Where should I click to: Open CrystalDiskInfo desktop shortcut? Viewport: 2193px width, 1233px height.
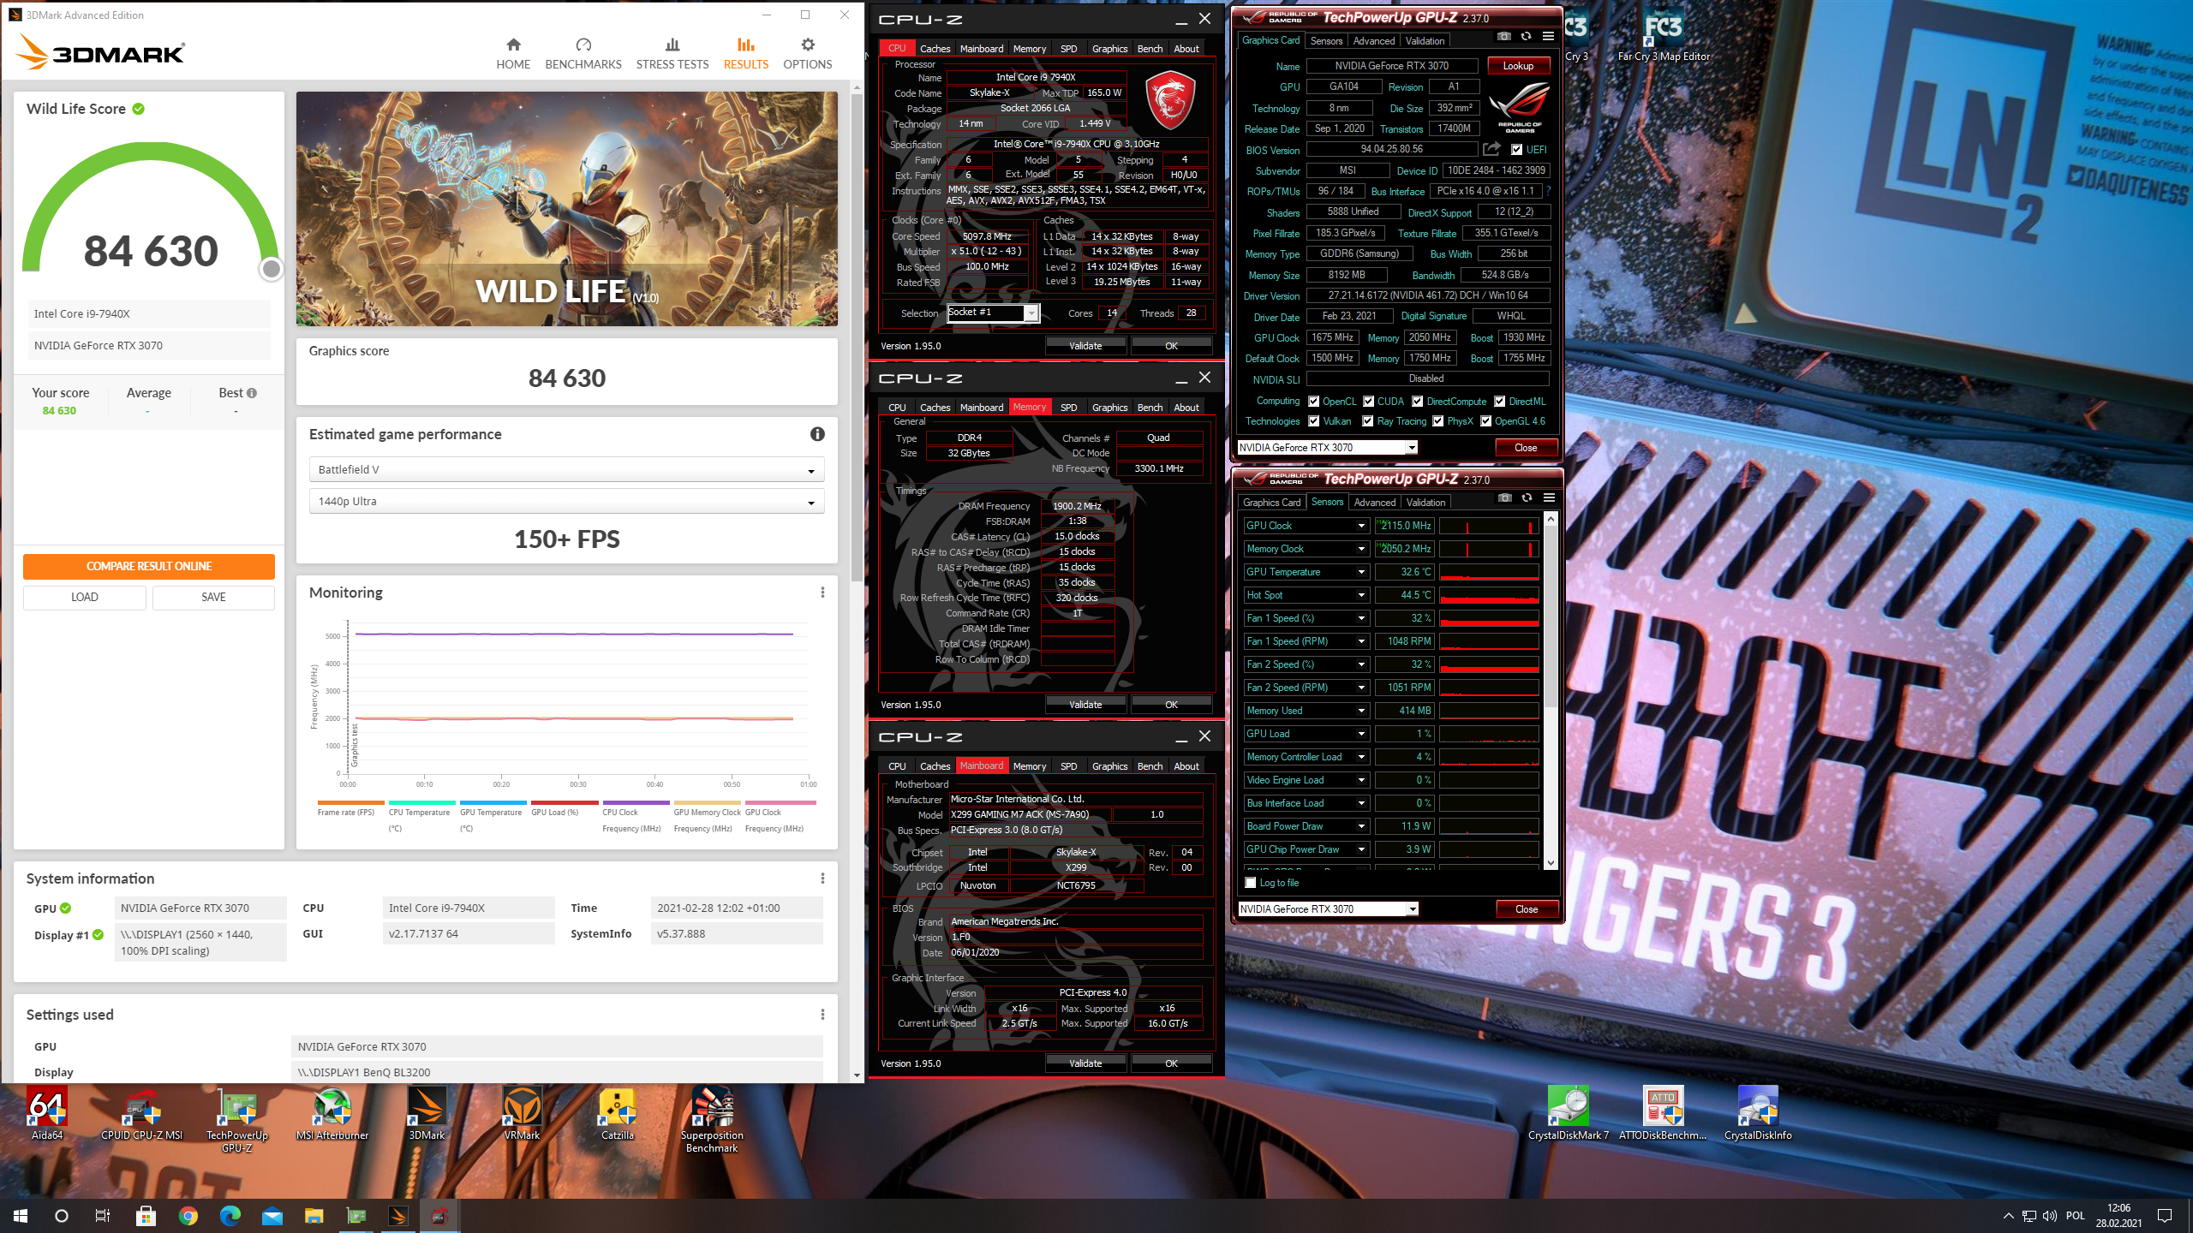click(x=1758, y=1114)
